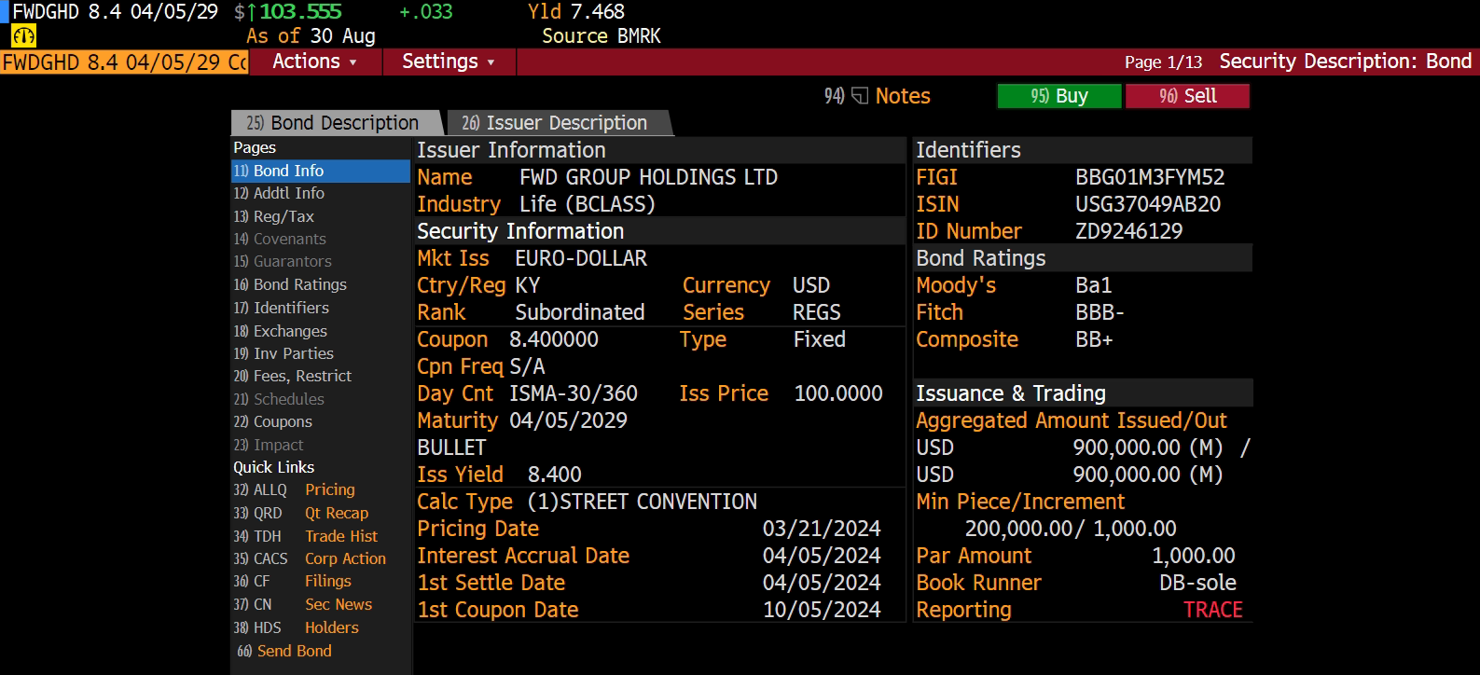
Task: Open the Settings dropdown menu
Action: coord(449,62)
